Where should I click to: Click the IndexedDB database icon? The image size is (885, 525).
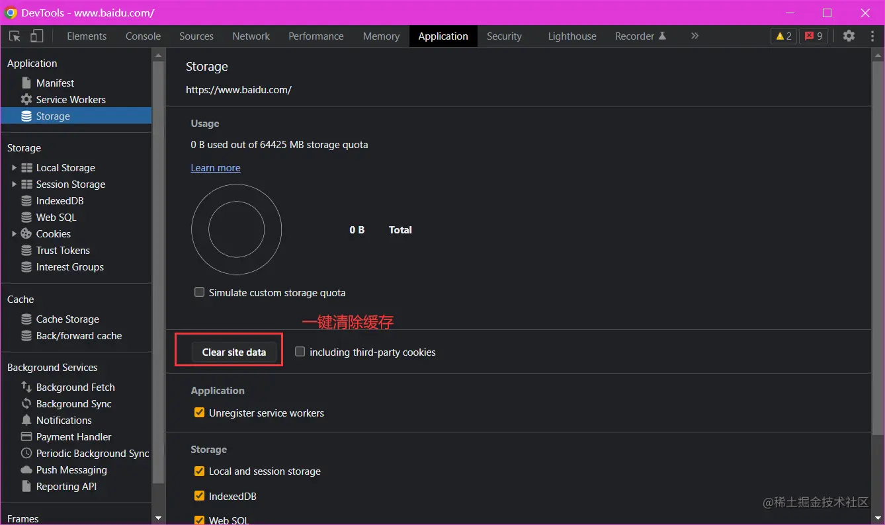[26, 201]
